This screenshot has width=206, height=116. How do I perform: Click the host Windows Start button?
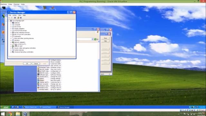(3, 114)
